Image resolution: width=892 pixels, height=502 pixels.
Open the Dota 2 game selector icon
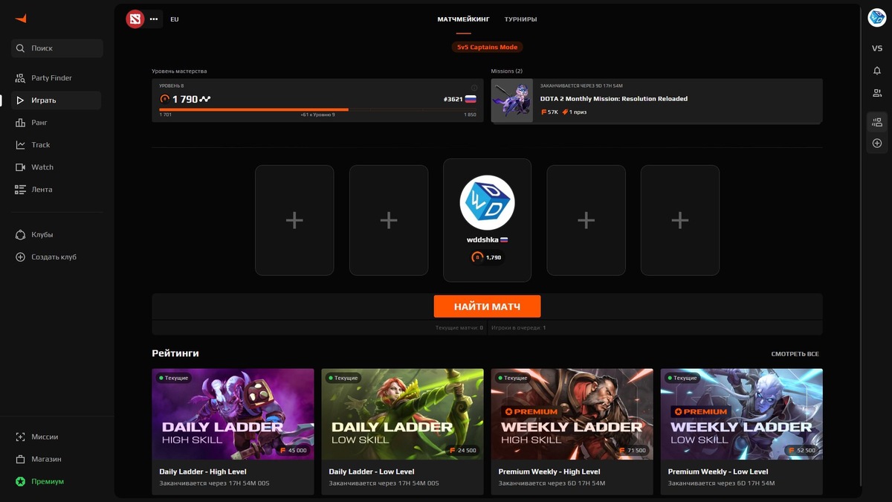point(135,19)
